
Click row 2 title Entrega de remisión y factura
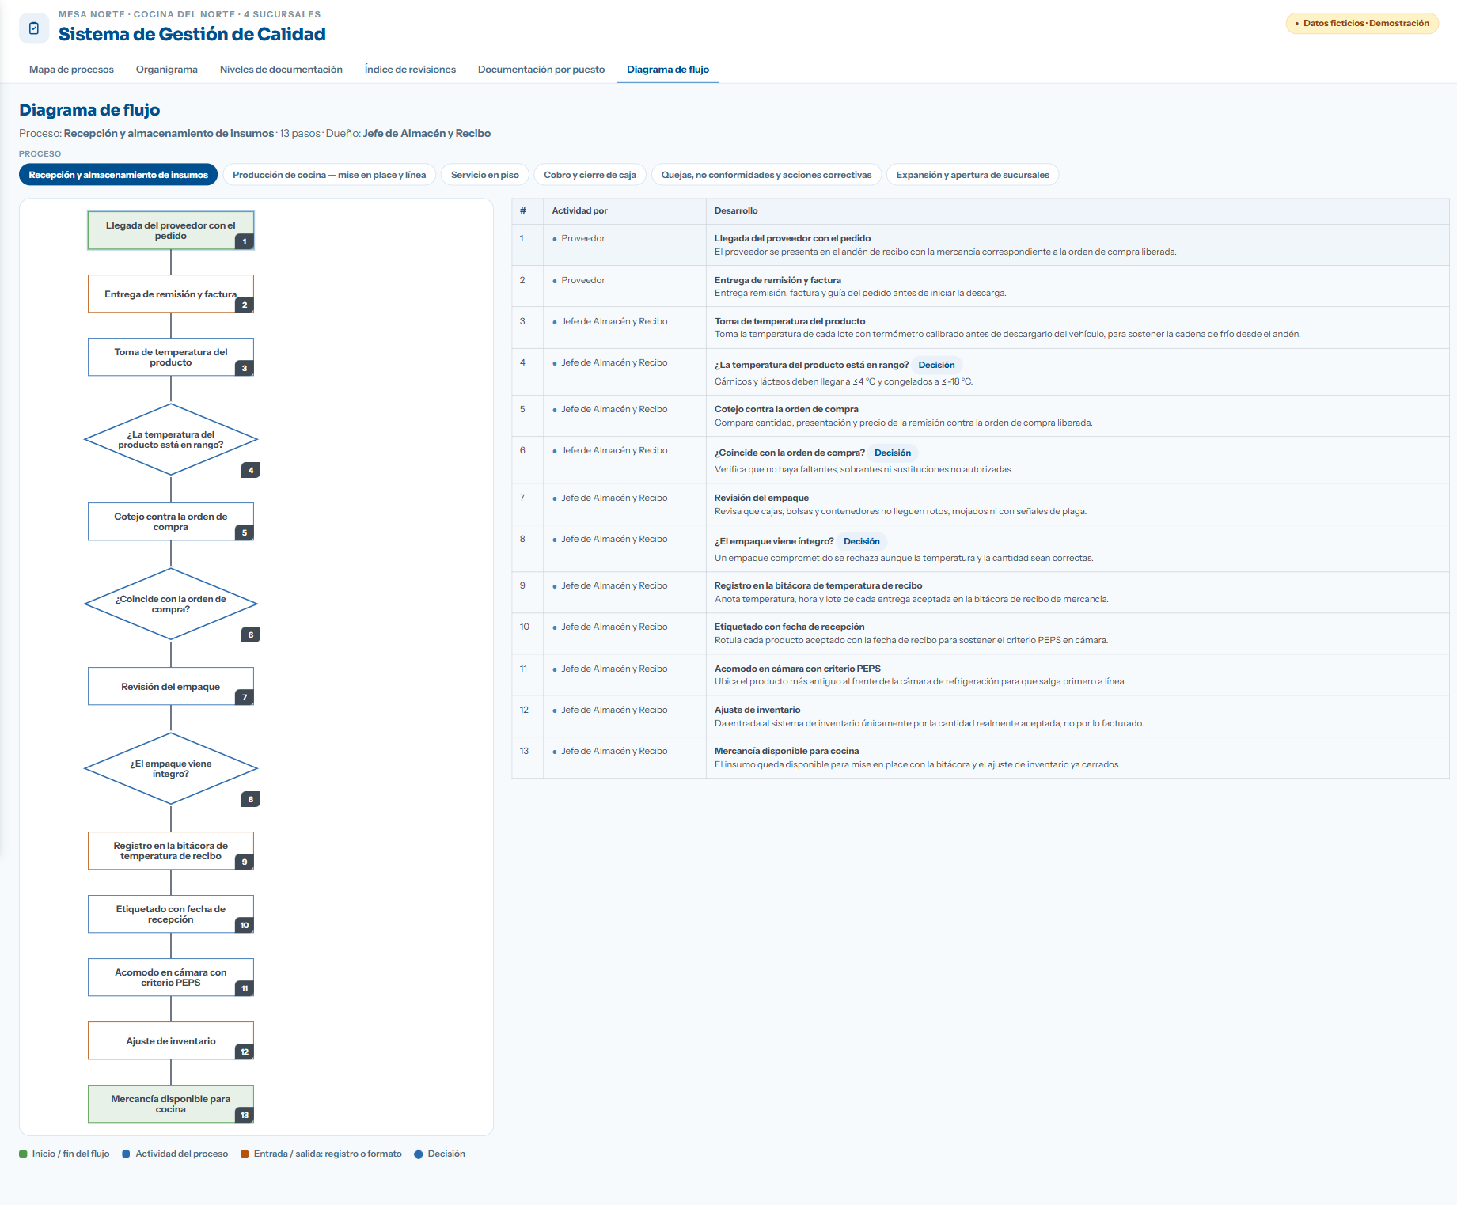pyautogui.click(x=778, y=280)
